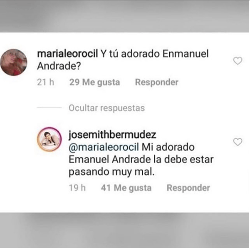This screenshot has width=250, height=248.
Task: Click Responder under josemithbermudez's reply
Action: 188,188
